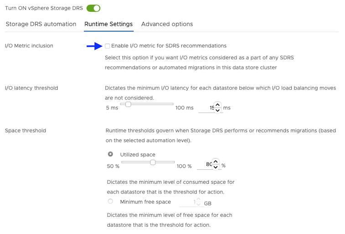The height and width of the screenshot is (234, 345).
Task: Increase I/O latency with up arrow
Action: pos(217,105)
